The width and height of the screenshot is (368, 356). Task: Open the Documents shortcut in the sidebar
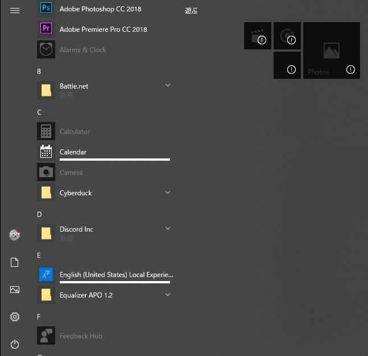(x=15, y=262)
